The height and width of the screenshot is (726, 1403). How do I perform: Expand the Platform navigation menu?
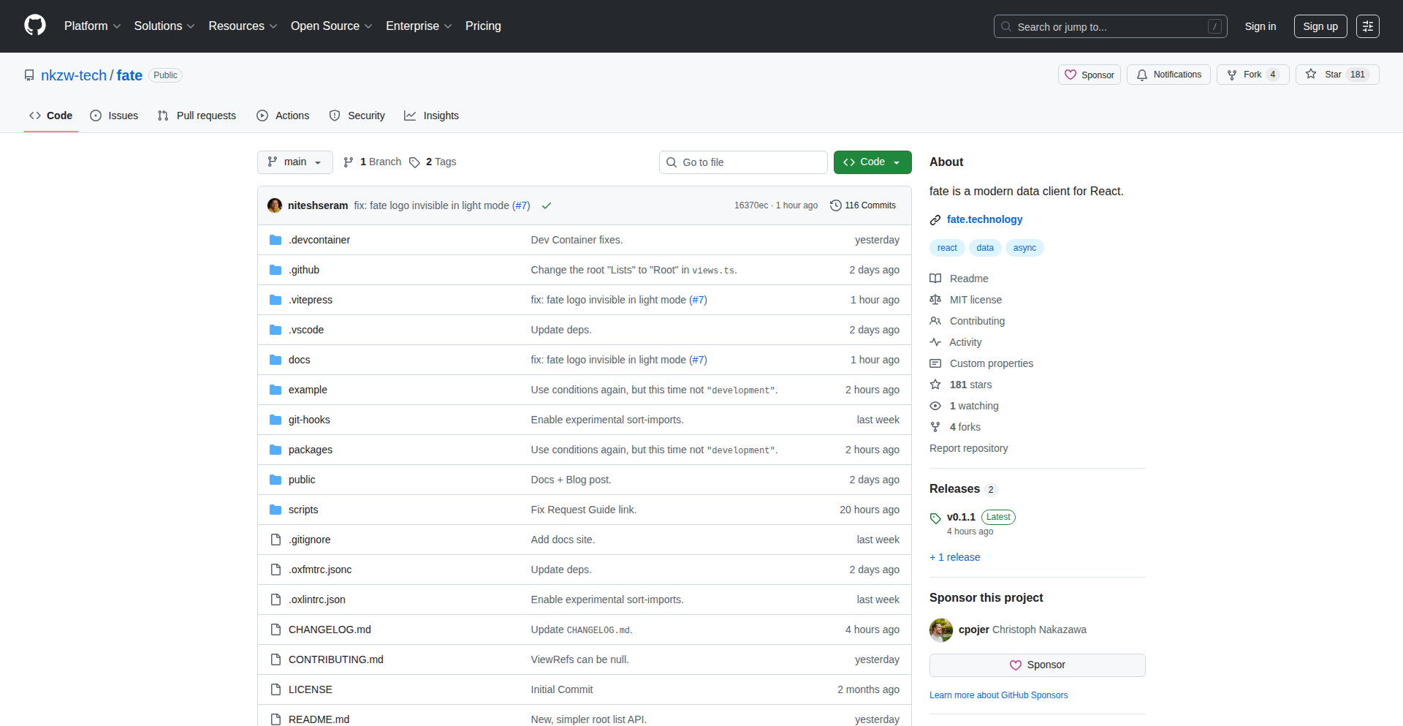[x=92, y=26]
